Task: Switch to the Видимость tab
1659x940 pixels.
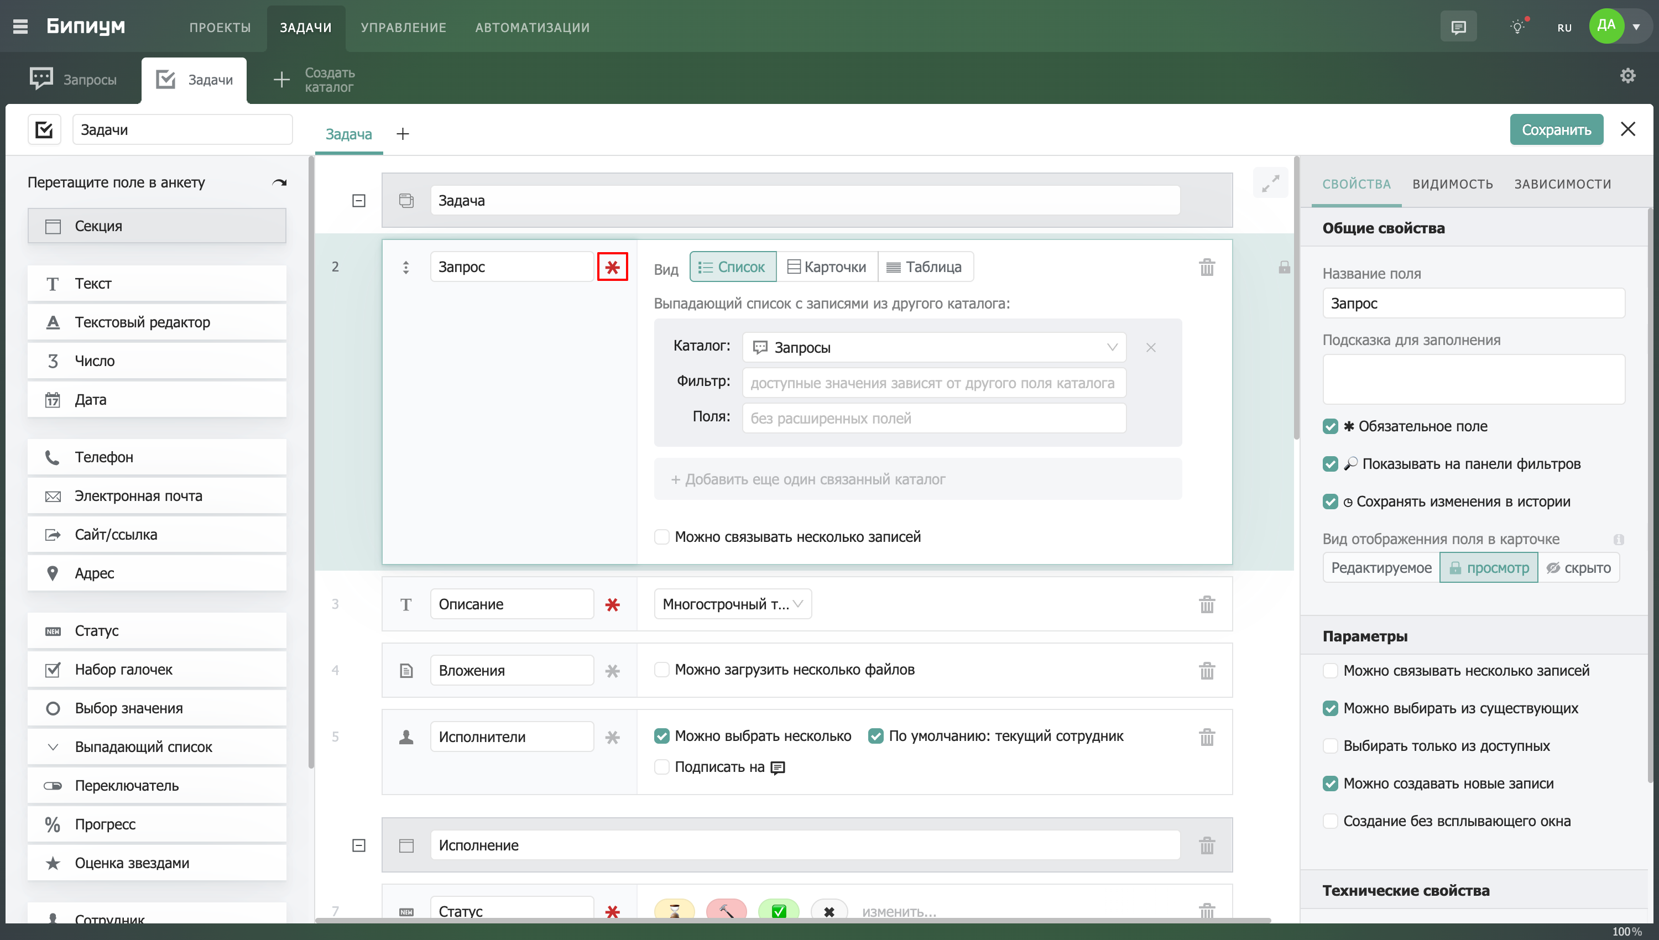Action: pyautogui.click(x=1452, y=184)
